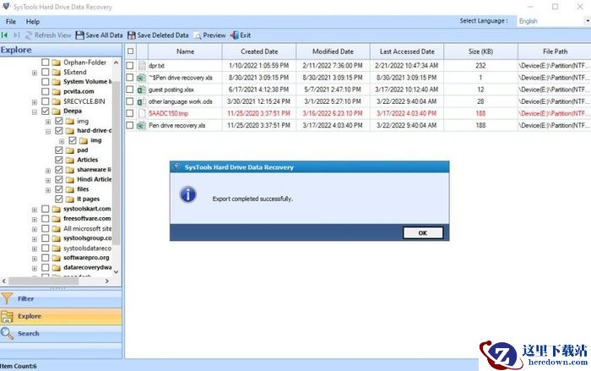Click the Pen drive recovery.xls file icon

click(142, 125)
